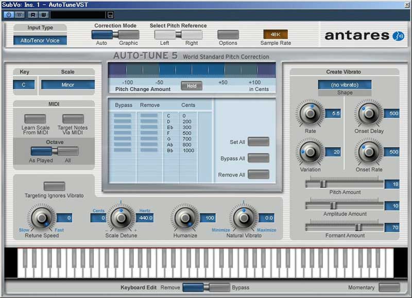412x298 pixels.
Task: Click the Pitch Amount value 18
Action: coord(392,184)
